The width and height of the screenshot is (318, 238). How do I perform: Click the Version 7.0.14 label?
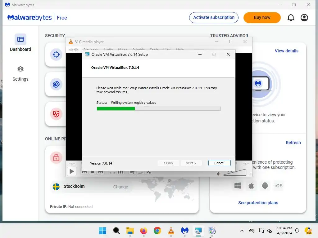[x=101, y=163]
